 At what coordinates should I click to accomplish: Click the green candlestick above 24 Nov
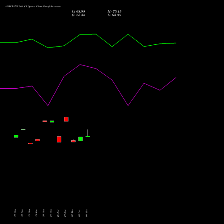pos(52,121)
